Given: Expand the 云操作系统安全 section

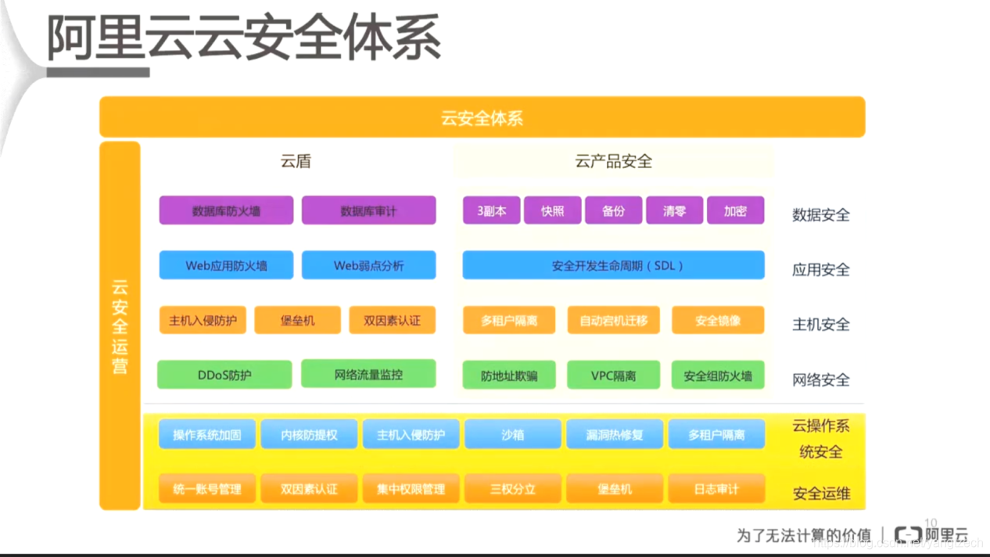Looking at the screenshot, I should [x=822, y=437].
